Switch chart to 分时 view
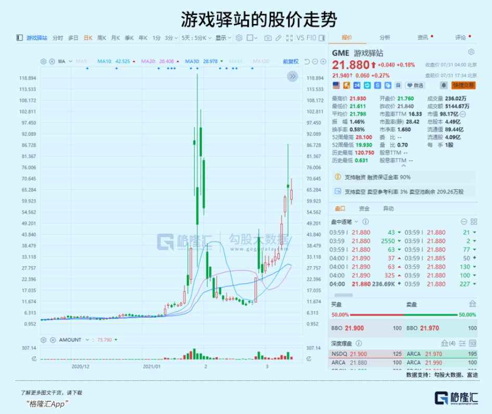This screenshot has width=492, height=414. pyautogui.click(x=58, y=38)
